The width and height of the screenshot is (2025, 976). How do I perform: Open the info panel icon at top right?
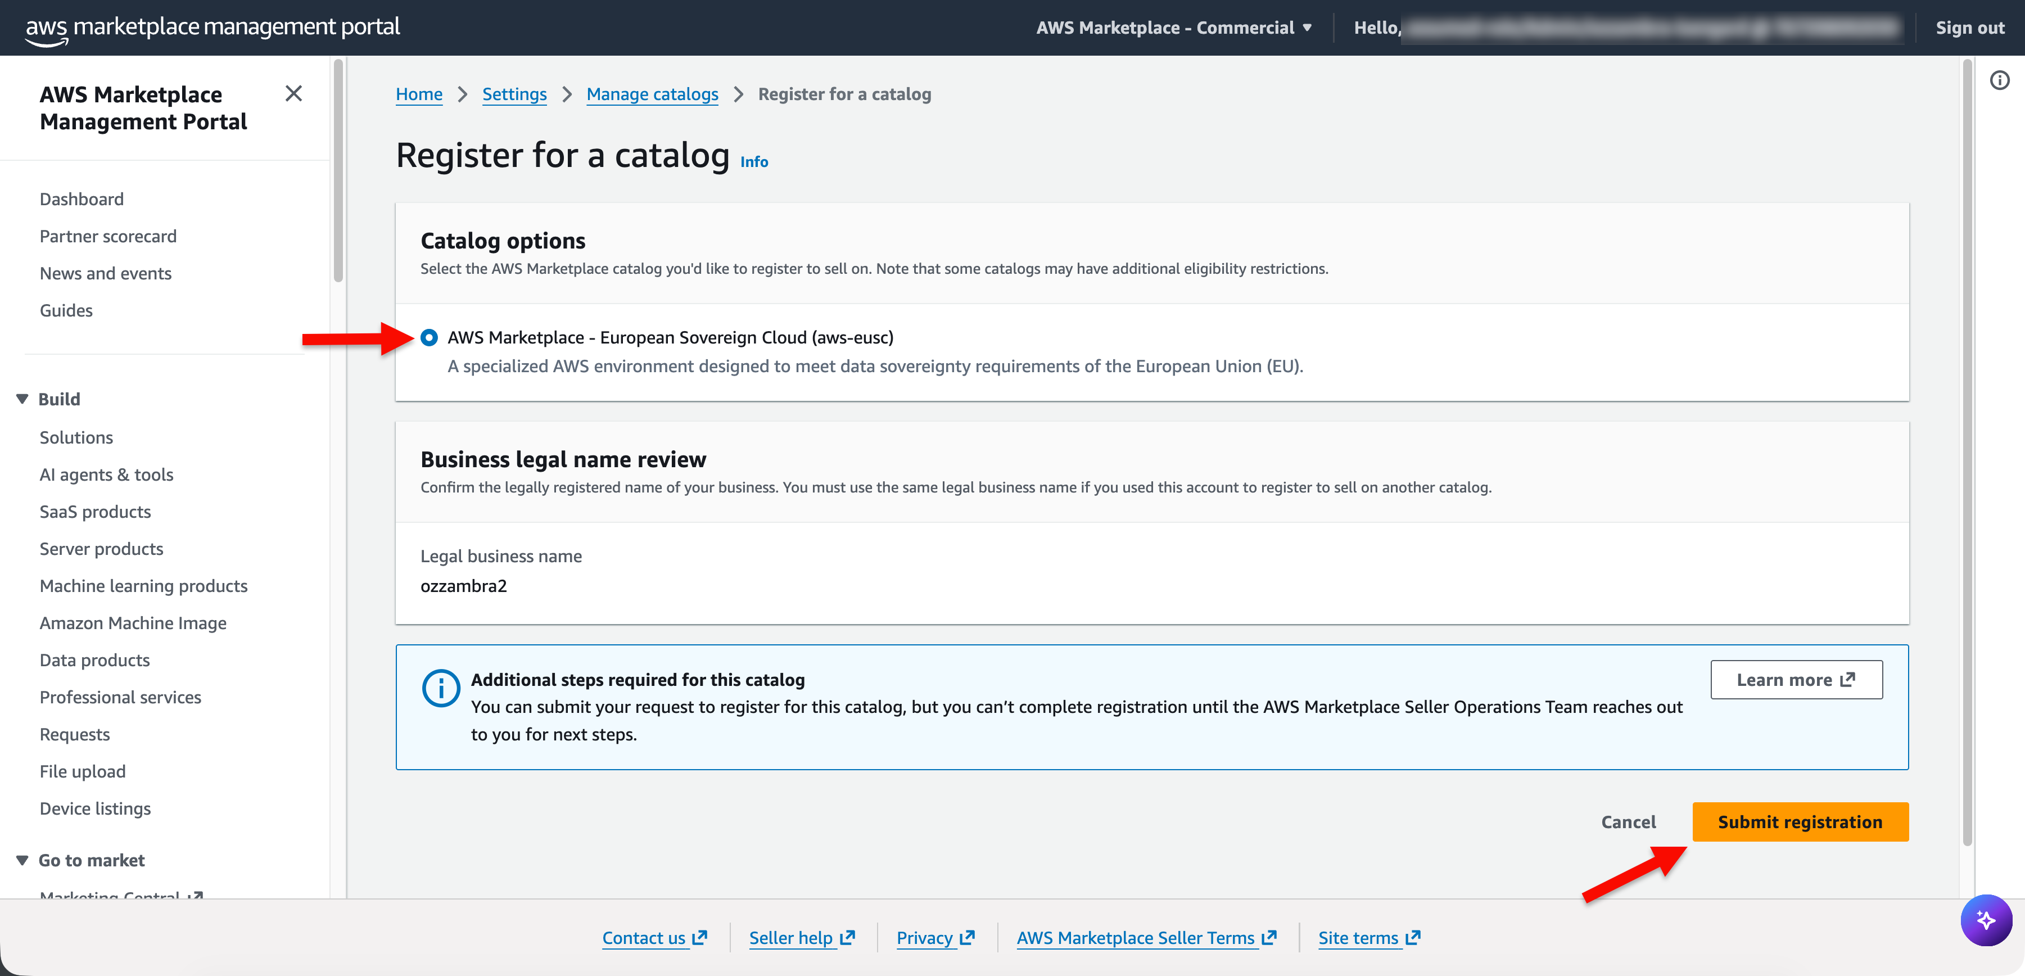pyautogui.click(x=1999, y=80)
